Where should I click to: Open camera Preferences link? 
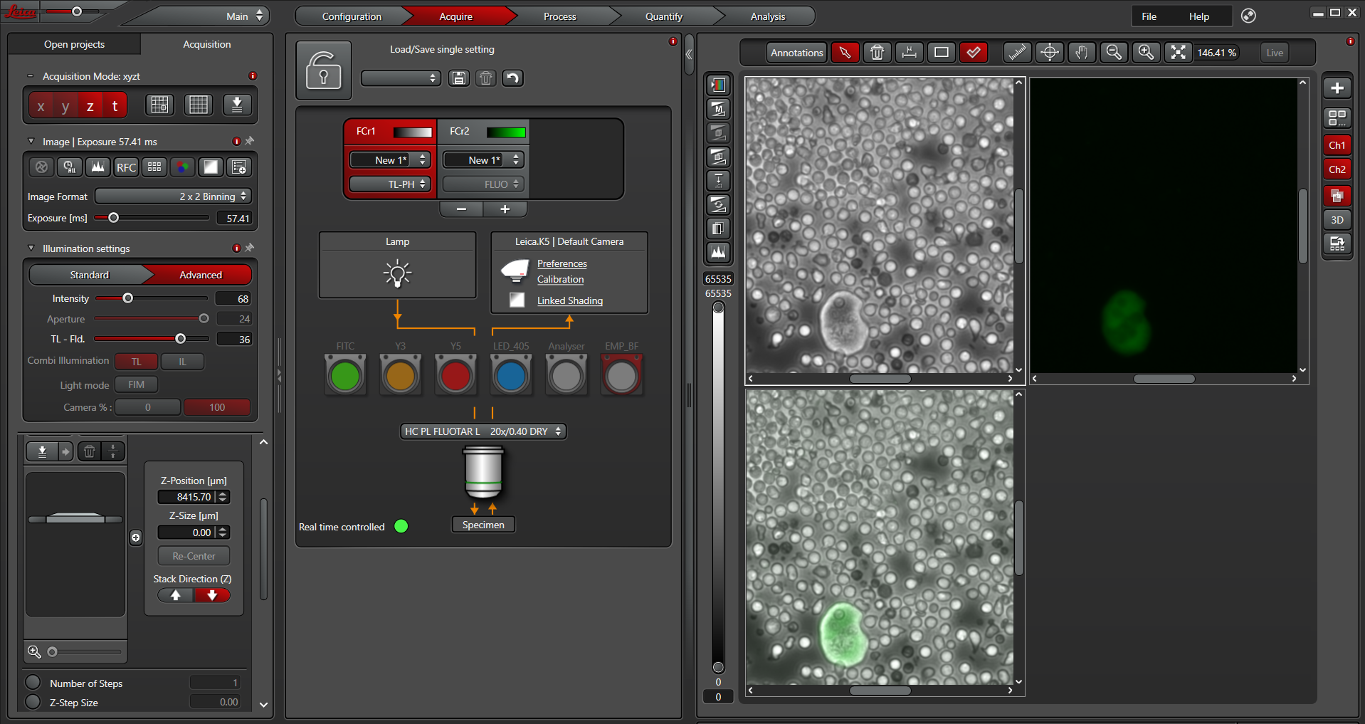click(562, 263)
